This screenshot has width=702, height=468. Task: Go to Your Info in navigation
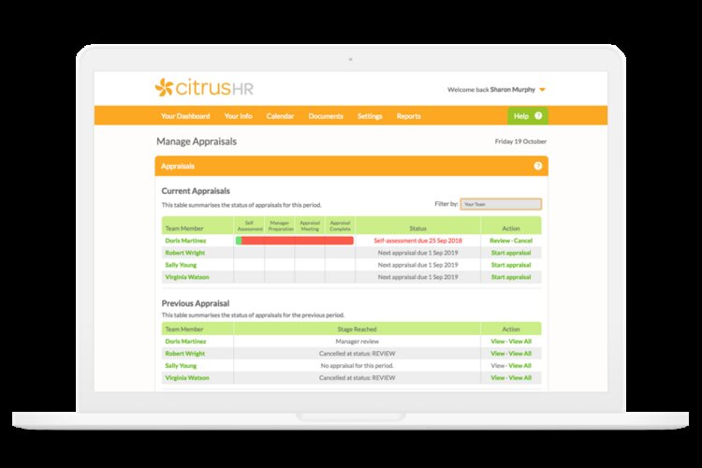238,116
